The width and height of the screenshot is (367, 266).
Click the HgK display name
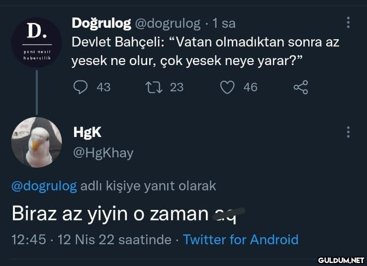pos(88,132)
